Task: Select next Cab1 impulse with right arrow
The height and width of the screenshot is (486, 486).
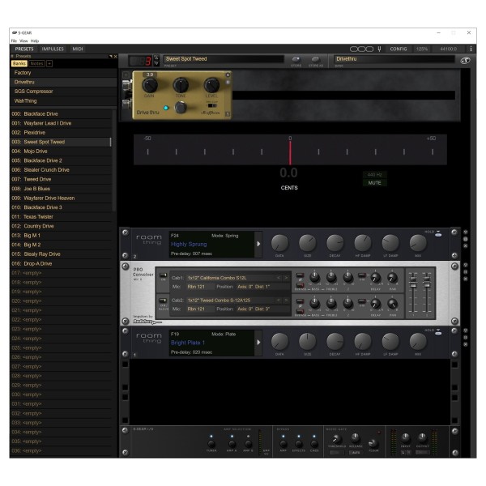Action: (286, 278)
